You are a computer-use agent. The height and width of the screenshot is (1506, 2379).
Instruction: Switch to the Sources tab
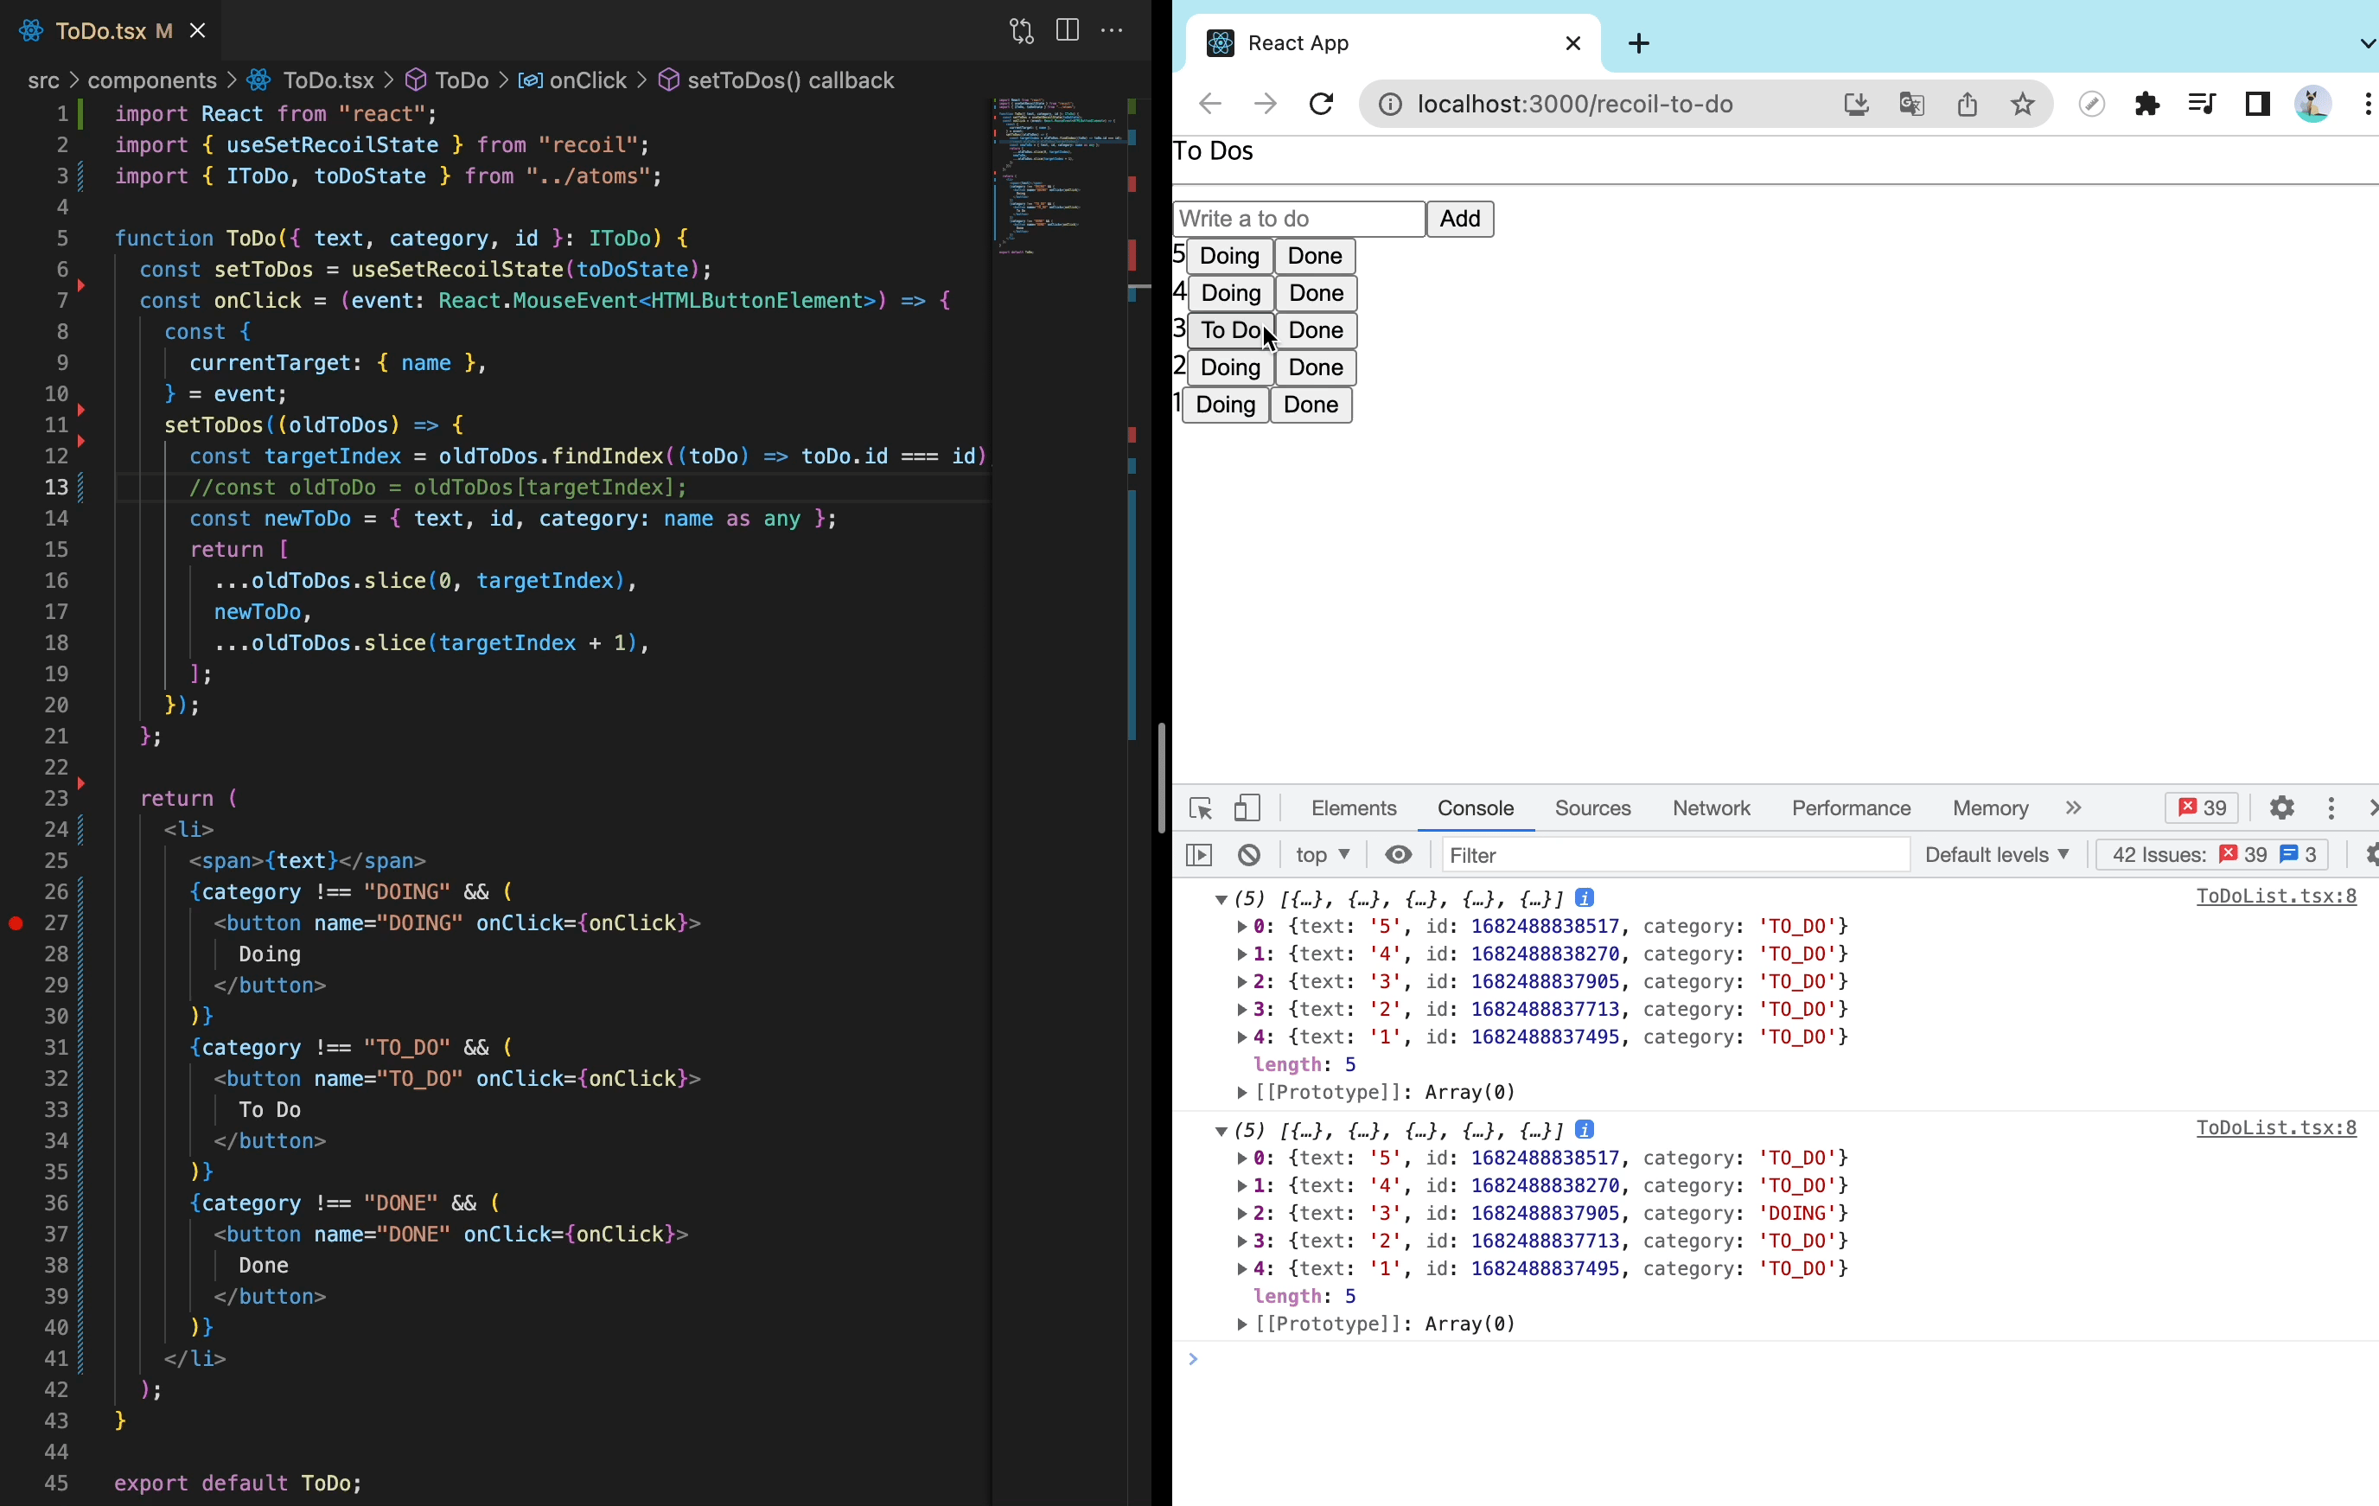click(1591, 808)
